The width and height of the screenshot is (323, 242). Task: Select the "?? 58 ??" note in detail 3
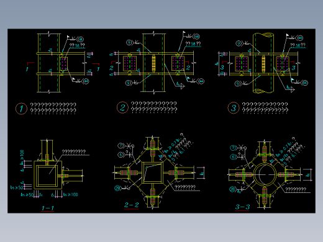pyautogui.click(x=298, y=45)
